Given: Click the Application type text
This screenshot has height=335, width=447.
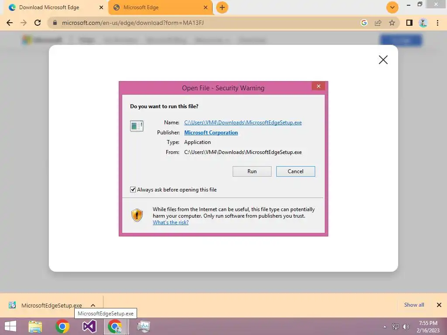Looking at the screenshot, I should point(198,142).
